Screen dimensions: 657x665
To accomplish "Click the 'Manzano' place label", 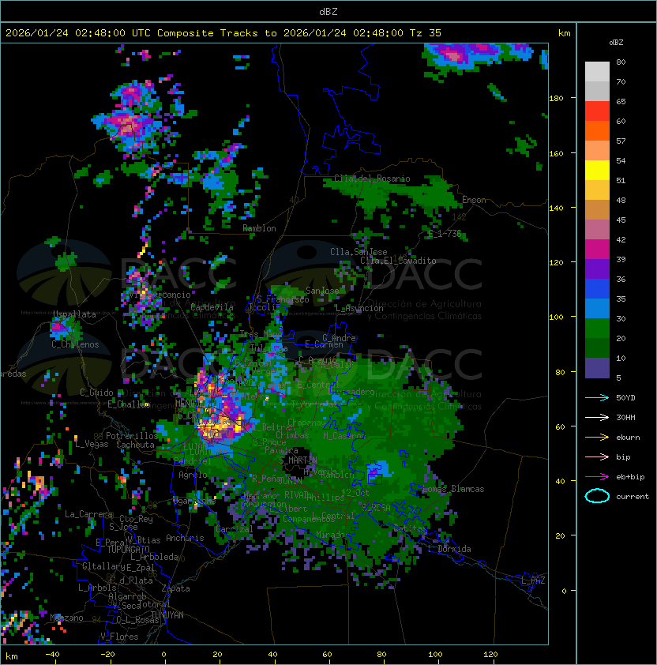I will tap(66, 618).
